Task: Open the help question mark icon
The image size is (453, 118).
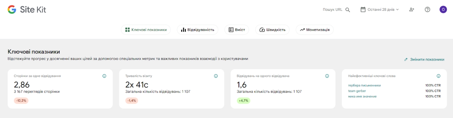Action: click(427, 10)
